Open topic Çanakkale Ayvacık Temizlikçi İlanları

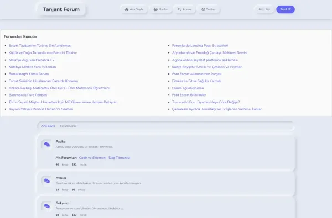tap(217, 109)
